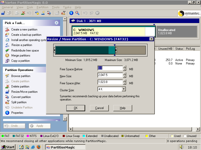The height and width of the screenshot is (150, 201).
Task: Decrease Free Space After with down arrow
Action: [x=124, y=83]
